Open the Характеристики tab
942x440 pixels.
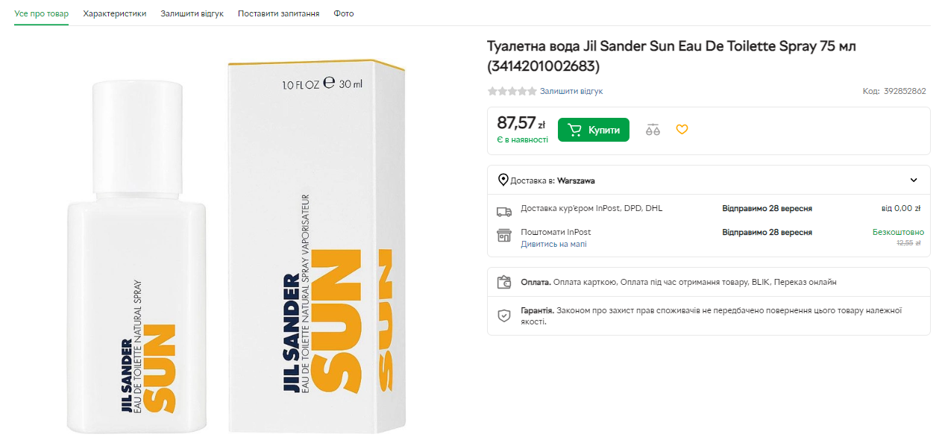pyautogui.click(x=115, y=13)
